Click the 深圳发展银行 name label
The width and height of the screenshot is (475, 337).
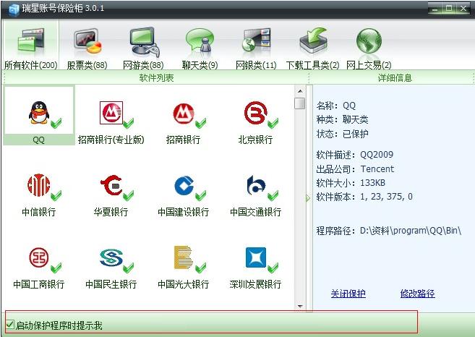(x=255, y=284)
